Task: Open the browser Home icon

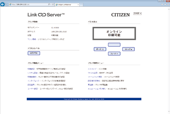Action: click(x=162, y=4)
